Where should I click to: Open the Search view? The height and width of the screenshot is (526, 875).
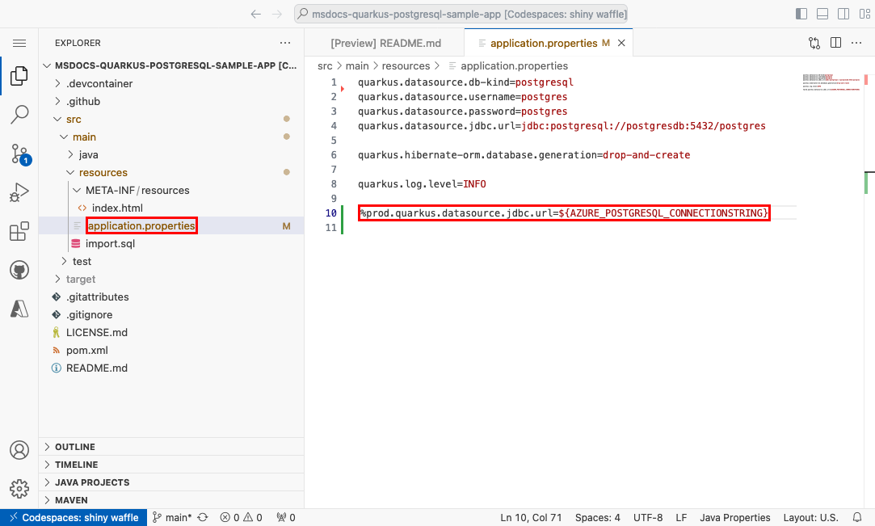tap(19, 115)
